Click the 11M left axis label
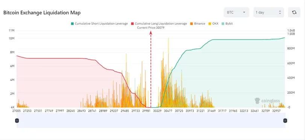The width and height of the screenshot is (305, 140). coord(12,31)
